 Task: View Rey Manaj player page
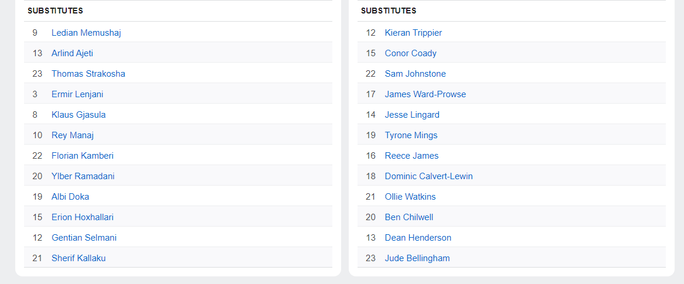[x=73, y=135]
